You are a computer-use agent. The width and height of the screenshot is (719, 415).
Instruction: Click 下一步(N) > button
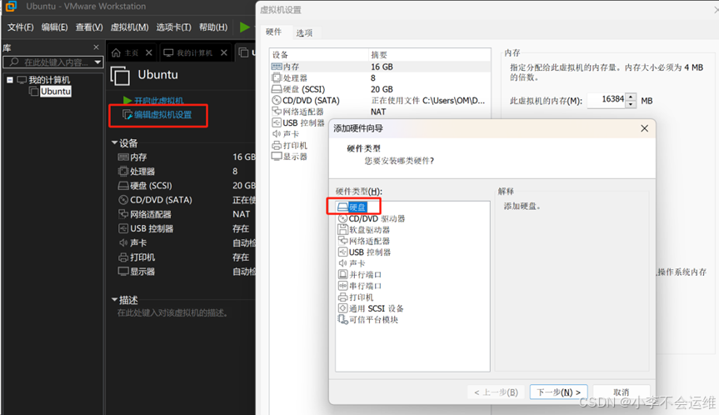(558, 392)
